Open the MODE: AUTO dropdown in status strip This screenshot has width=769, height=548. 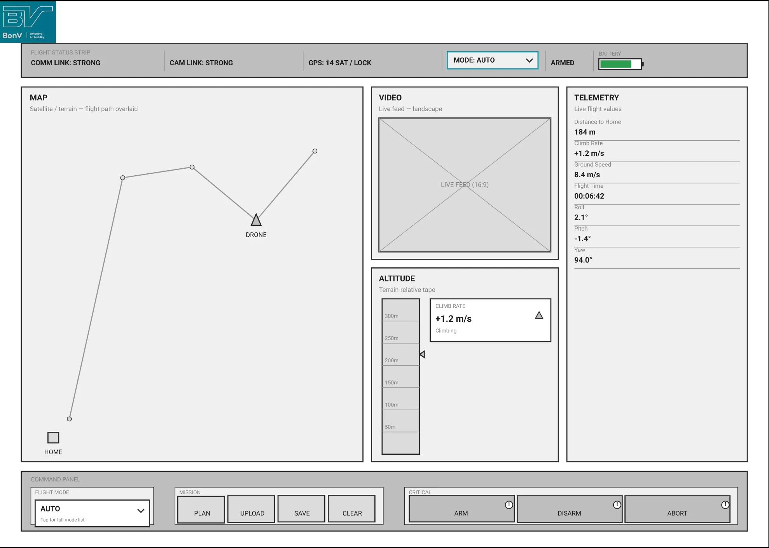pos(493,60)
